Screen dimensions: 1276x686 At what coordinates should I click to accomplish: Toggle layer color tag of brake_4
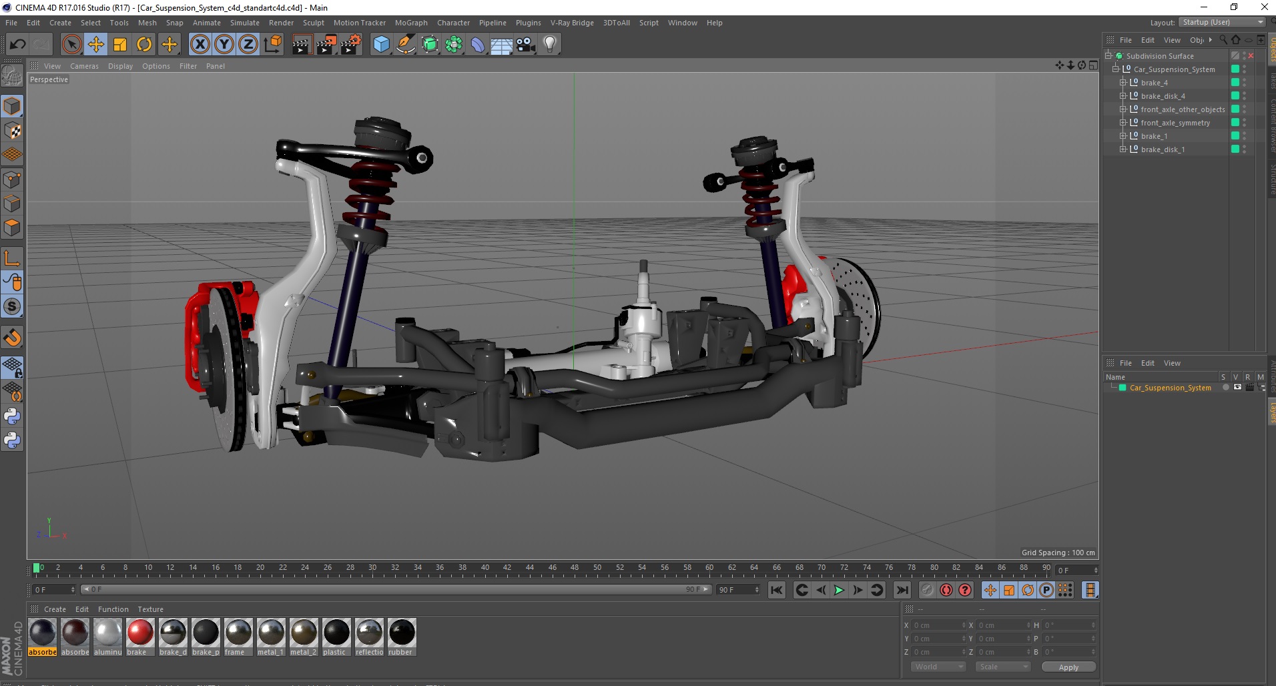click(1235, 83)
